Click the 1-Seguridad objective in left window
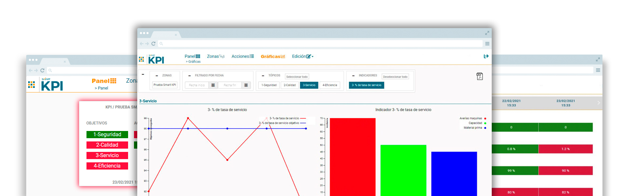The image size is (629, 196). coord(107,135)
